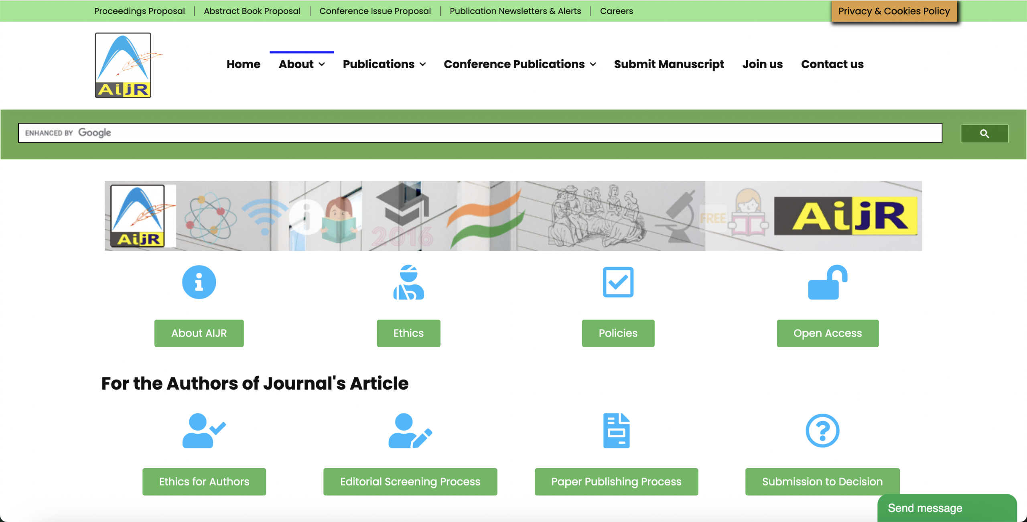
Task: Click the Open Access green button
Action: (828, 333)
